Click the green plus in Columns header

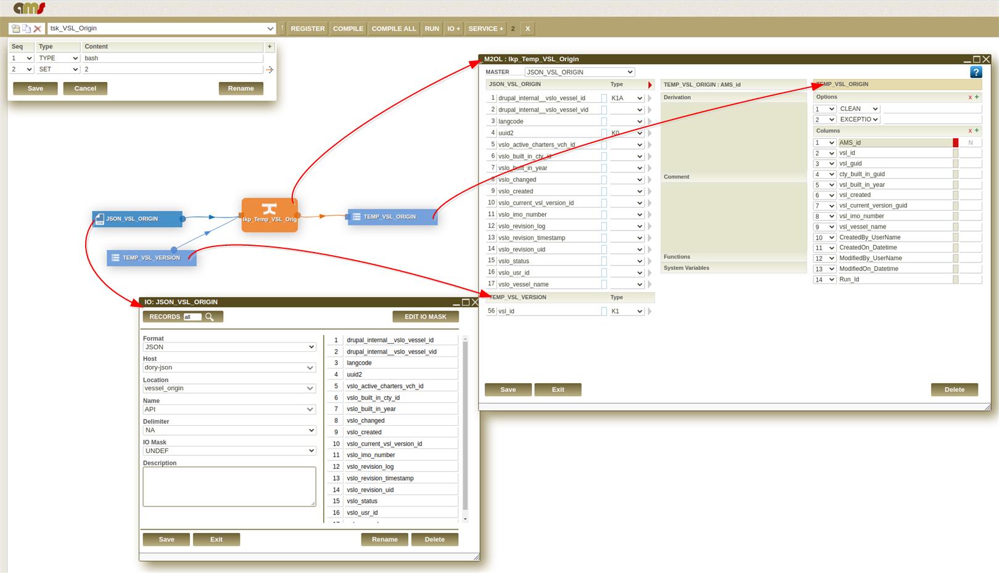pos(977,131)
